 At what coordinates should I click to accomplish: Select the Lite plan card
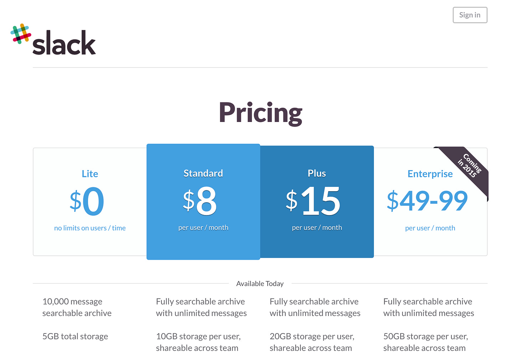click(x=90, y=202)
